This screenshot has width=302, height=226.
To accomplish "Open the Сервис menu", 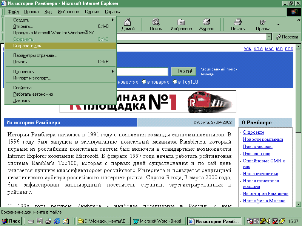I will tap(92, 12).
